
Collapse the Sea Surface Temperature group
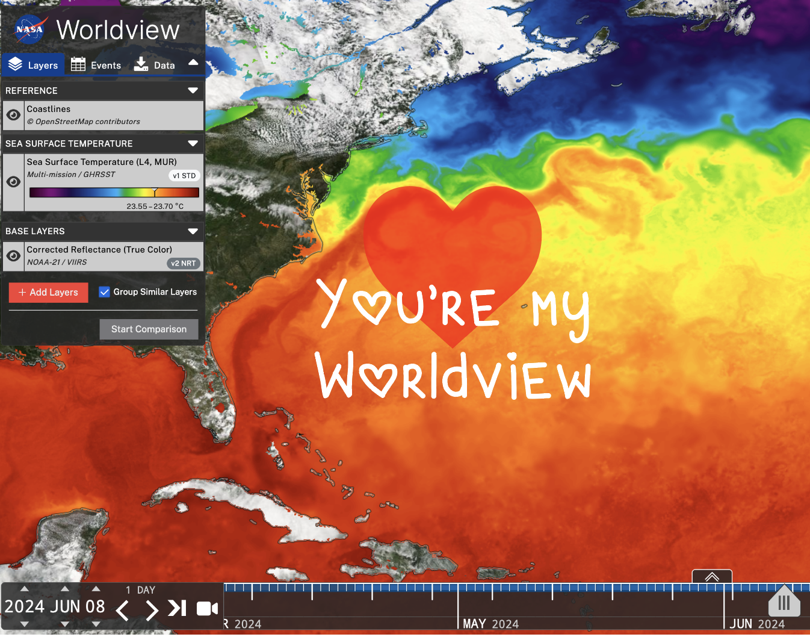pyautogui.click(x=193, y=144)
